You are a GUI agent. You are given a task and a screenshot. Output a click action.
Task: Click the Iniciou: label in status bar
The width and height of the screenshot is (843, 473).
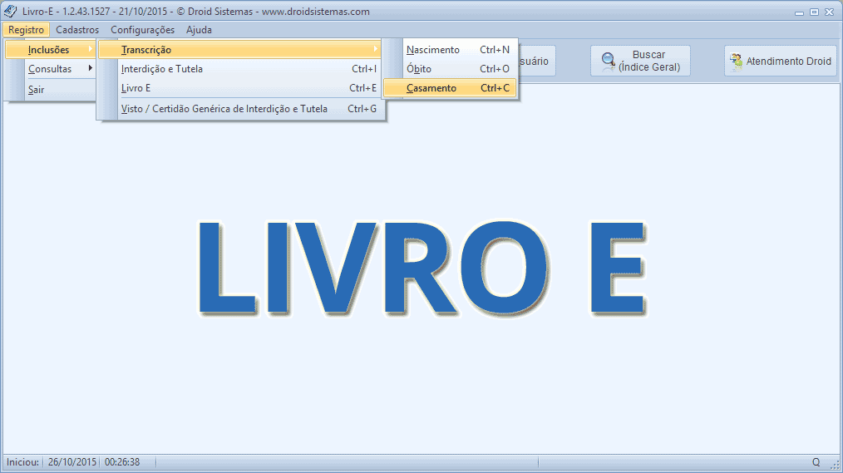click(22, 462)
